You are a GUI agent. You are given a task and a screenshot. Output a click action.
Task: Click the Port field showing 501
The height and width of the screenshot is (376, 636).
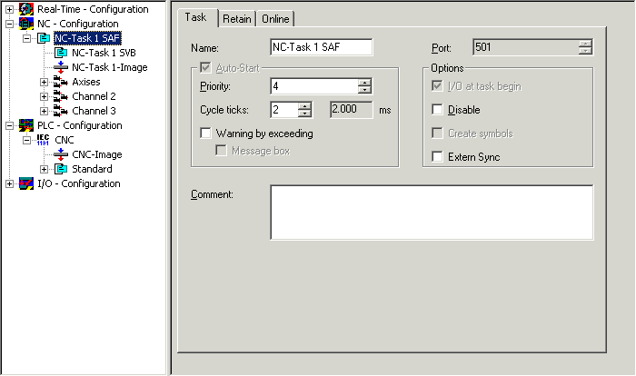click(526, 47)
